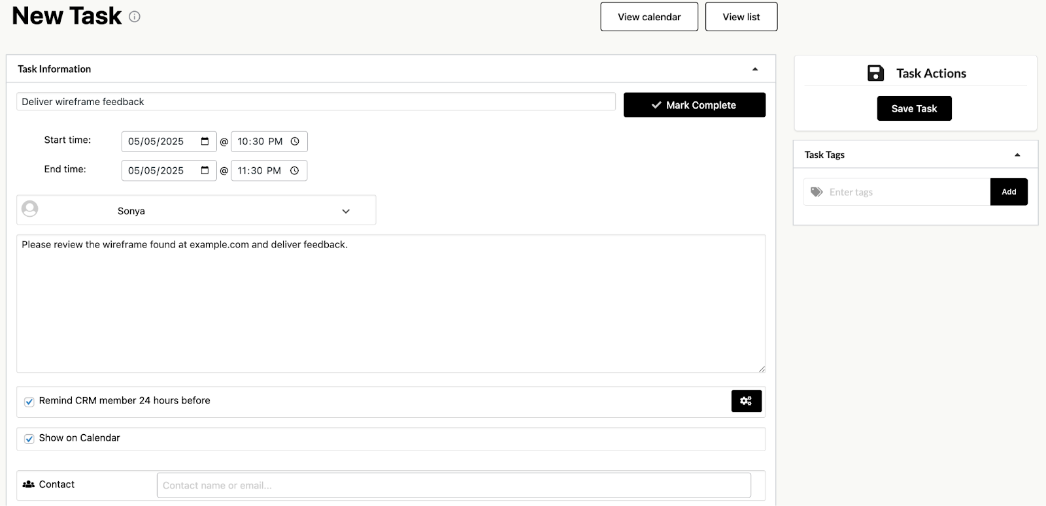Focus the Contact name or email field
This screenshot has width=1046, height=506.
[454, 485]
